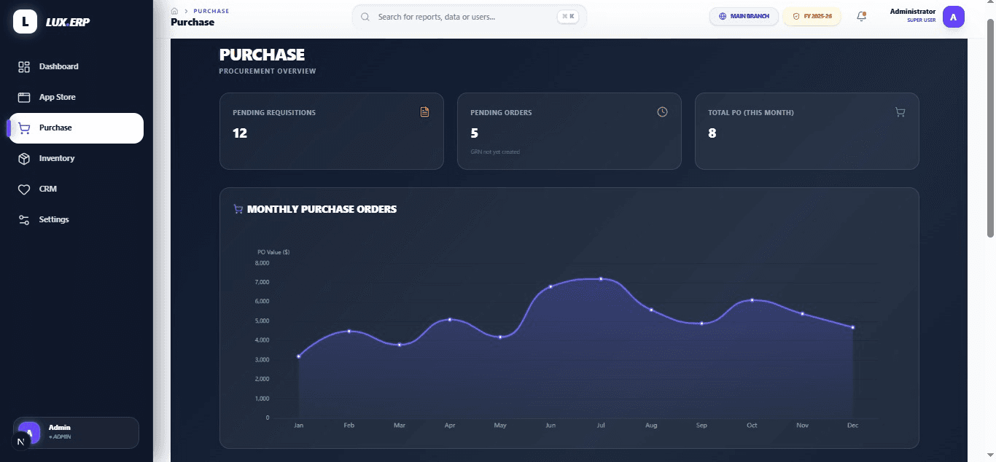This screenshot has width=996, height=462.
Task: Click the Nov data point on chart
Action: (x=802, y=313)
